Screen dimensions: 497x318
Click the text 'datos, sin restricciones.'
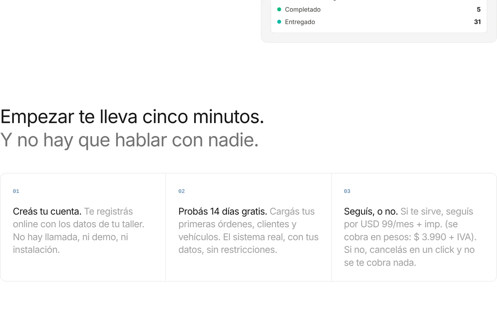click(228, 250)
